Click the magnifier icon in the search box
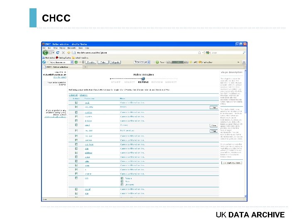 [x=244, y=53]
